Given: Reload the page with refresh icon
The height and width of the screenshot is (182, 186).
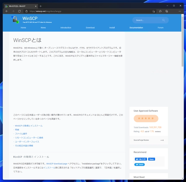Looking at the screenshot, I should [19, 11].
